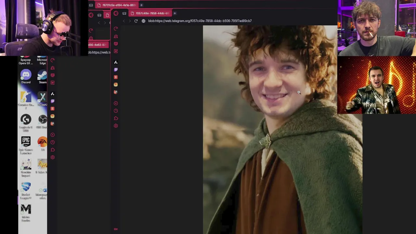
Task: Select Microsoft Edge desktop shortcut
Action: (42, 60)
